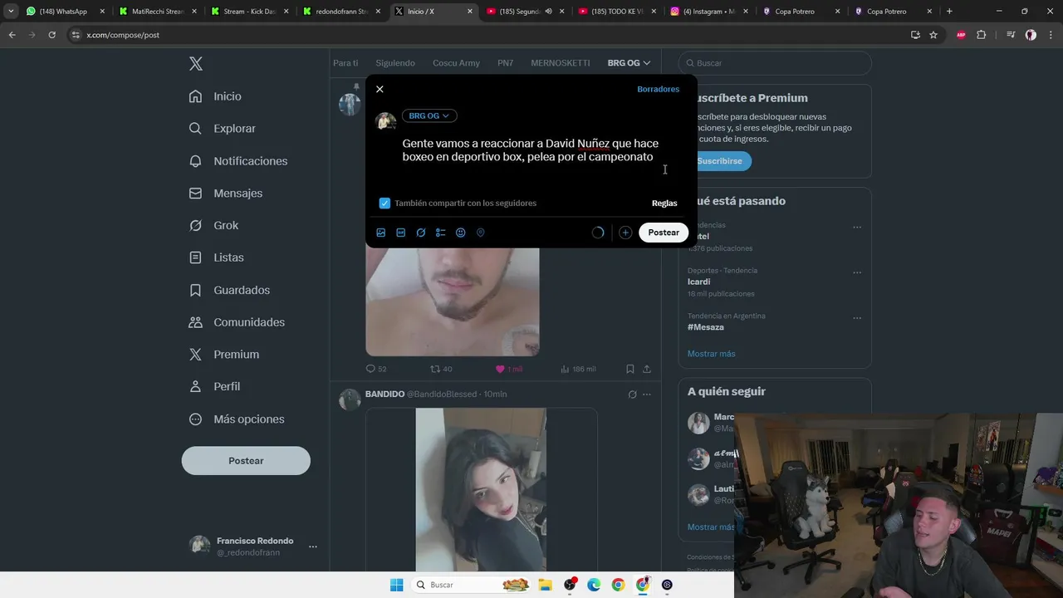Click Mostrar más under trends
This screenshot has height=598, width=1063.
pos(712,354)
